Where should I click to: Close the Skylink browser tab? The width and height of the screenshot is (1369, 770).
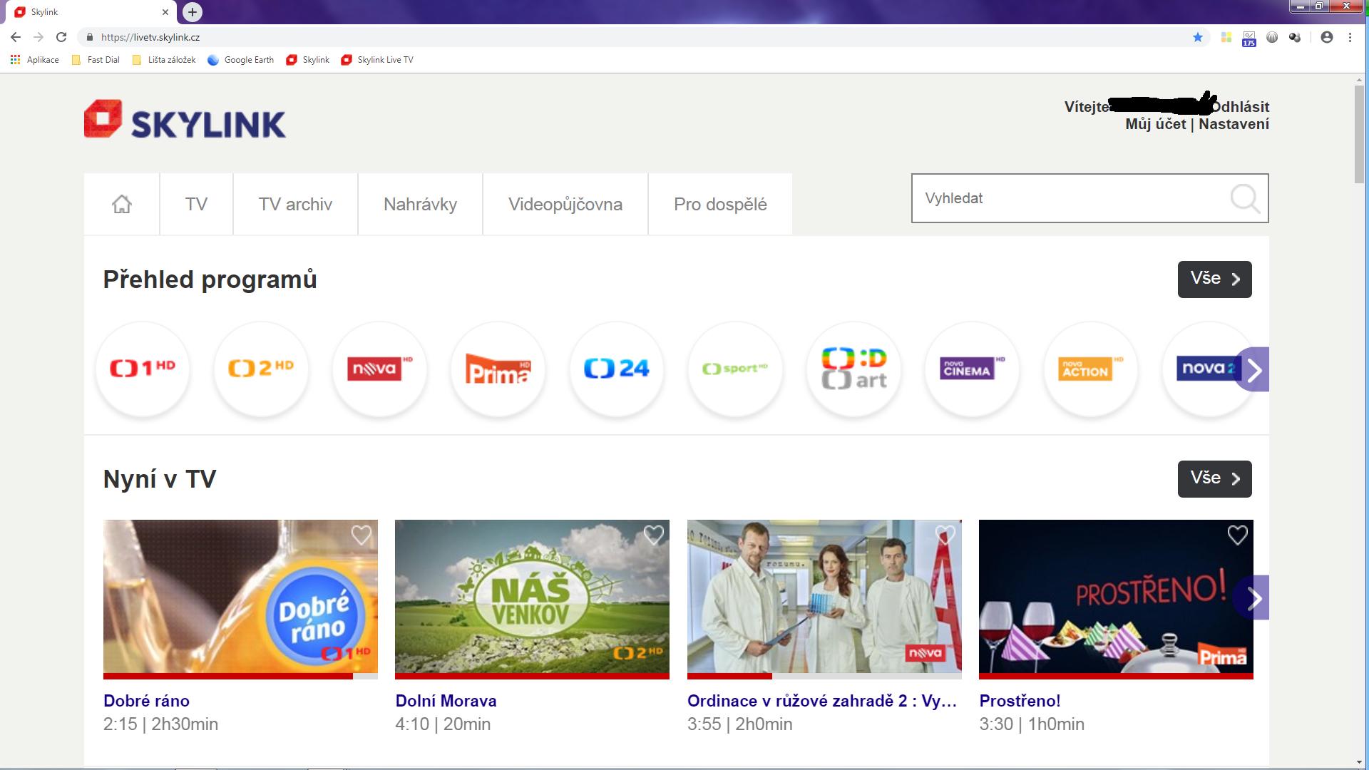tap(165, 12)
